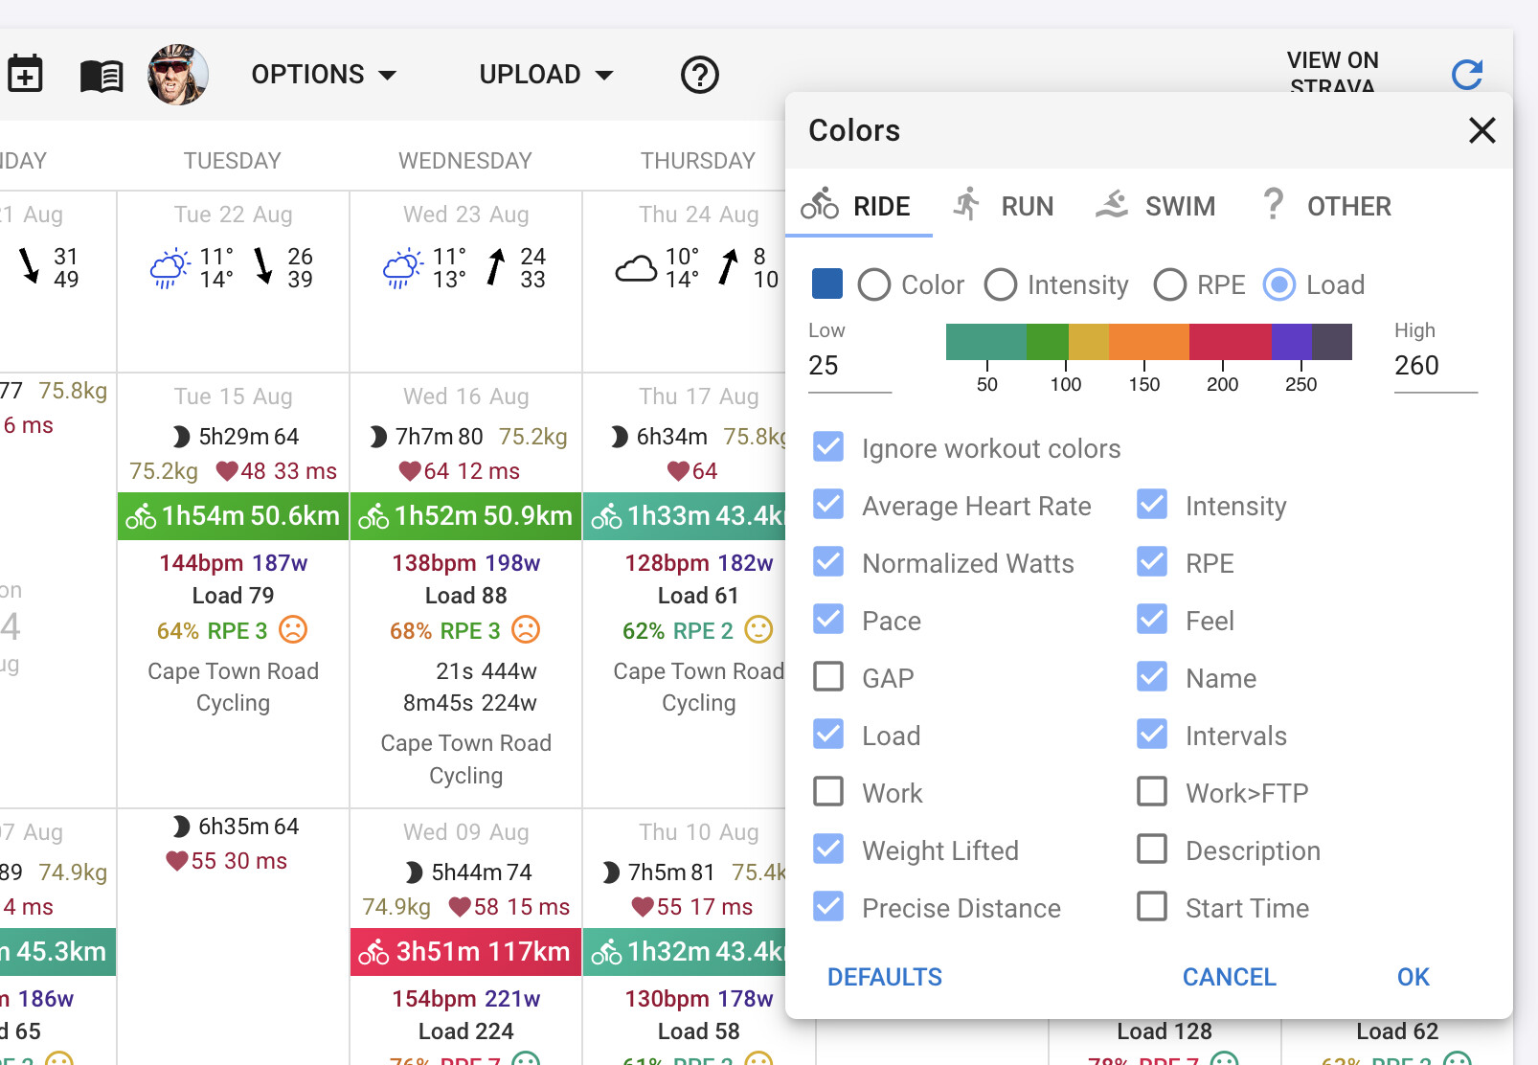This screenshot has width=1538, height=1065.
Task: Click the Wed 23 Aug wind direction arrow
Action: (x=495, y=266)
